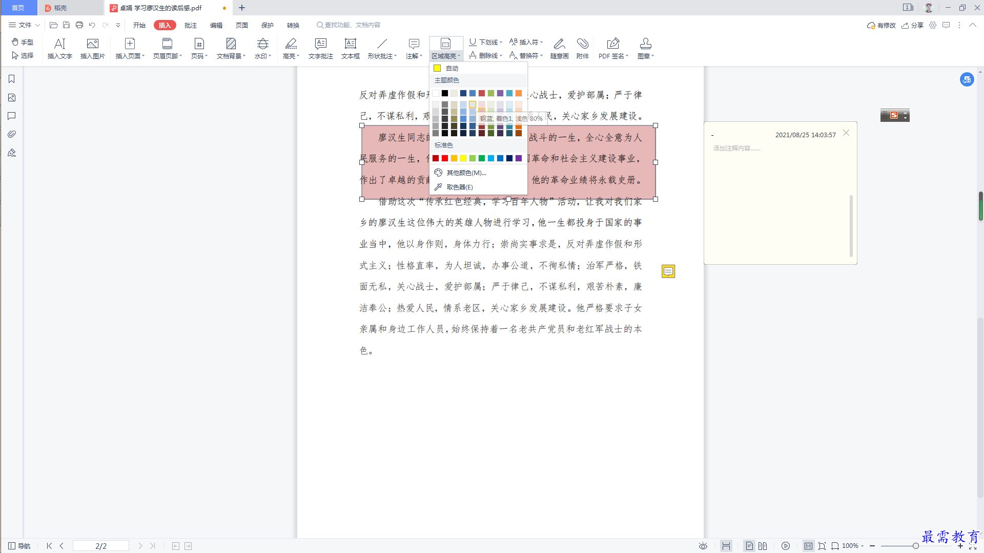Pick the standard red color swatch
Screen dimensions: 984x553
[445, 158]
